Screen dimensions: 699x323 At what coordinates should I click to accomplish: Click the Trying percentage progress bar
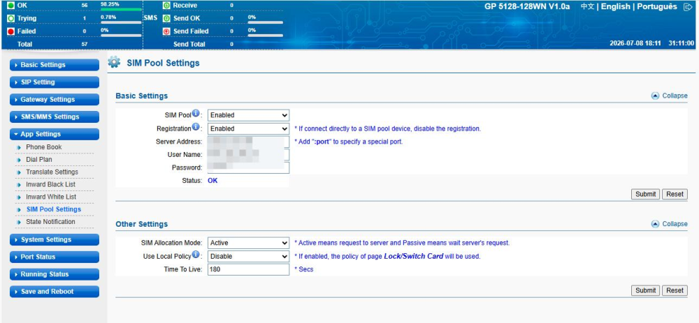[x=121, y=22]
